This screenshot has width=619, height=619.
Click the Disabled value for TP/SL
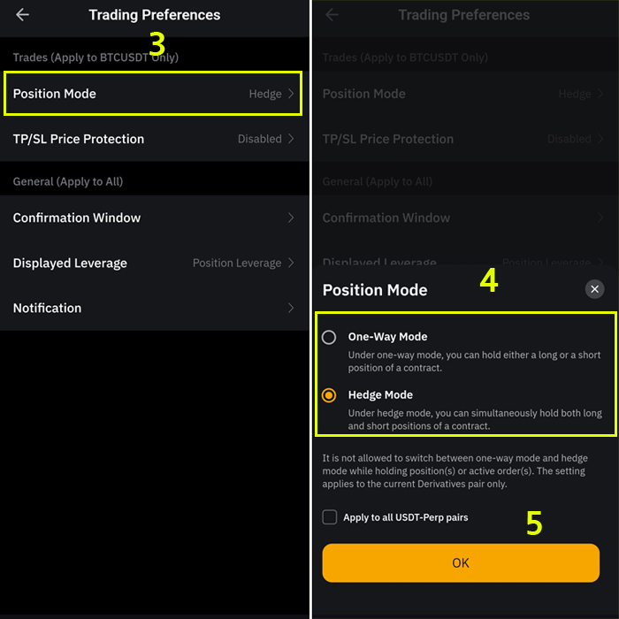coord(260,139)
